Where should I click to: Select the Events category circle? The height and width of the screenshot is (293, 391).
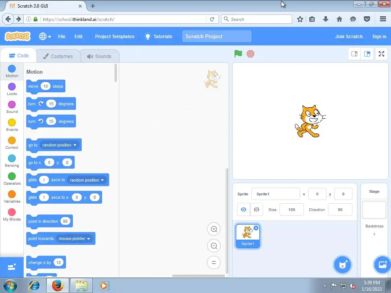tap(12, 122)
